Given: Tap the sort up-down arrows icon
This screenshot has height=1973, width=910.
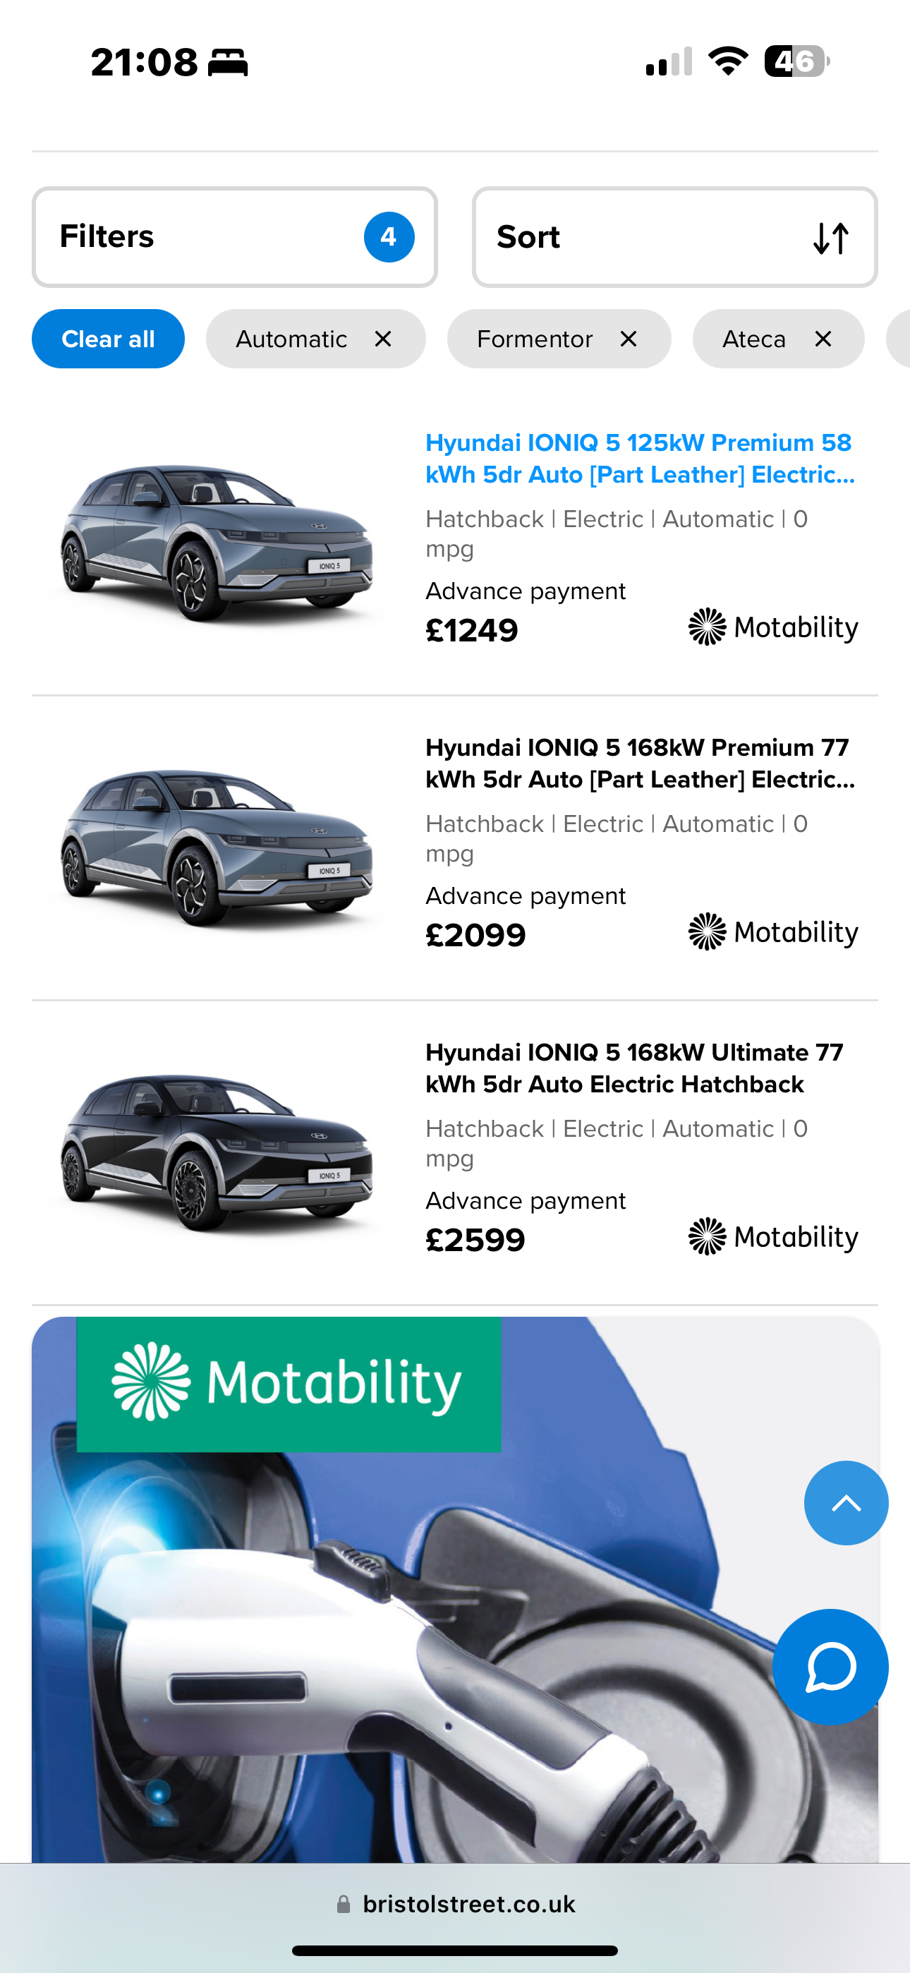Looking at the screenshot, I should [x=830, y=239].
